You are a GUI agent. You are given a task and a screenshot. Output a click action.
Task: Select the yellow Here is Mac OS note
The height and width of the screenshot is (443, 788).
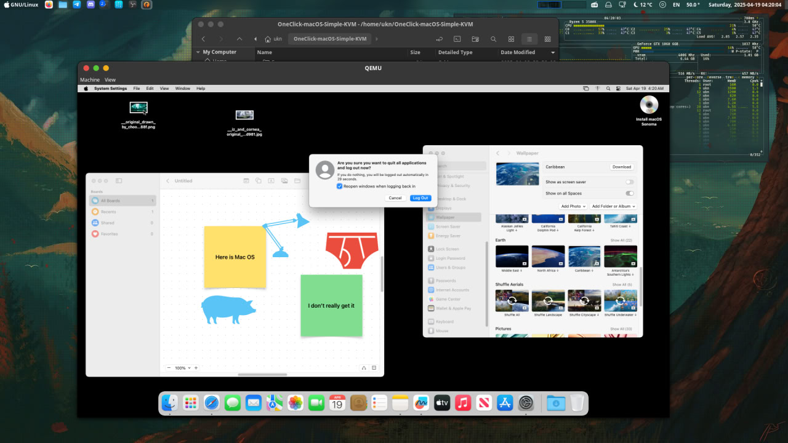(235, 257)
